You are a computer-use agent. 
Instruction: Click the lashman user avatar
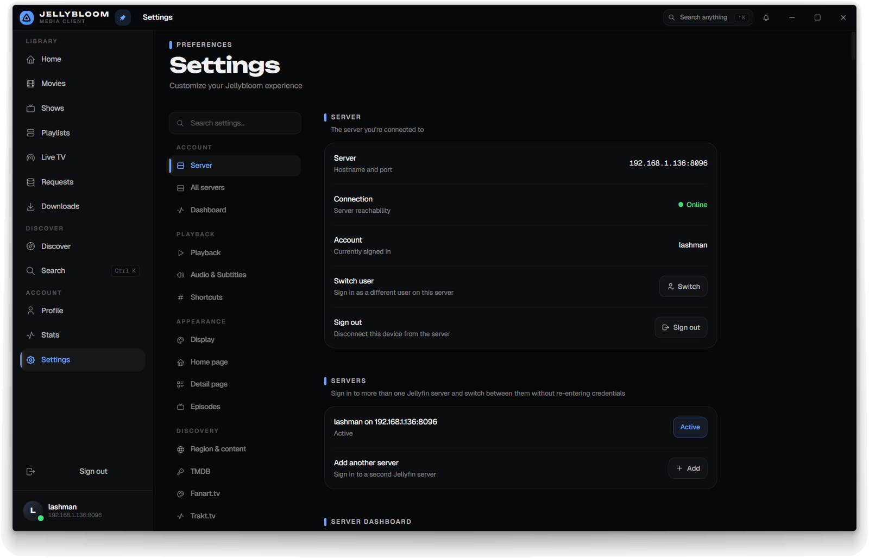click(33, 511)
